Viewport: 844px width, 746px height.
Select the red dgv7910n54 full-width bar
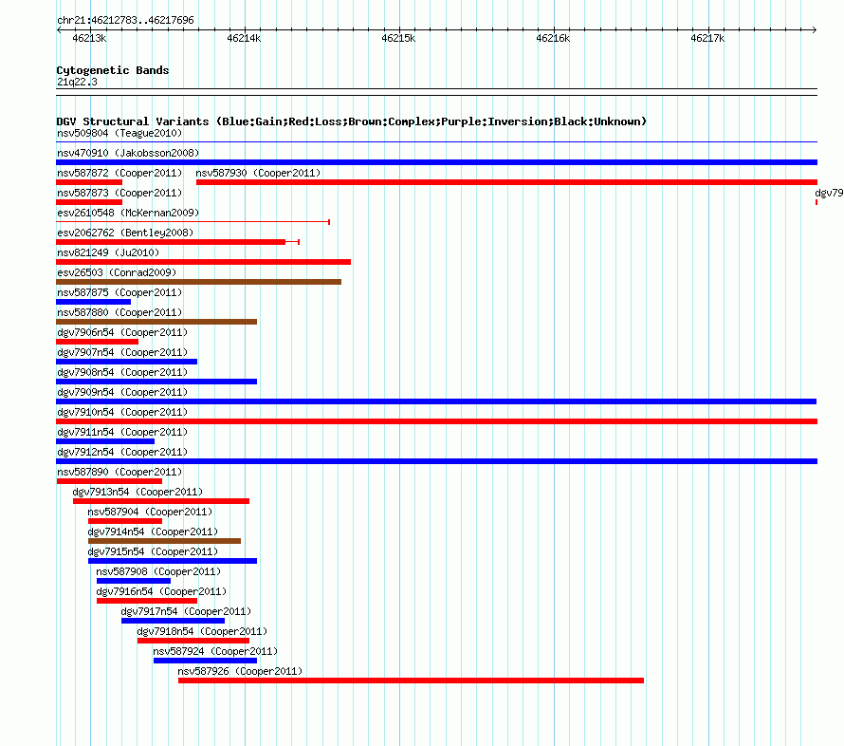point(436,421)
